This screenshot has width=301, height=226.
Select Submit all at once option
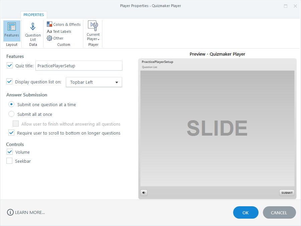(x=11, y=114)
